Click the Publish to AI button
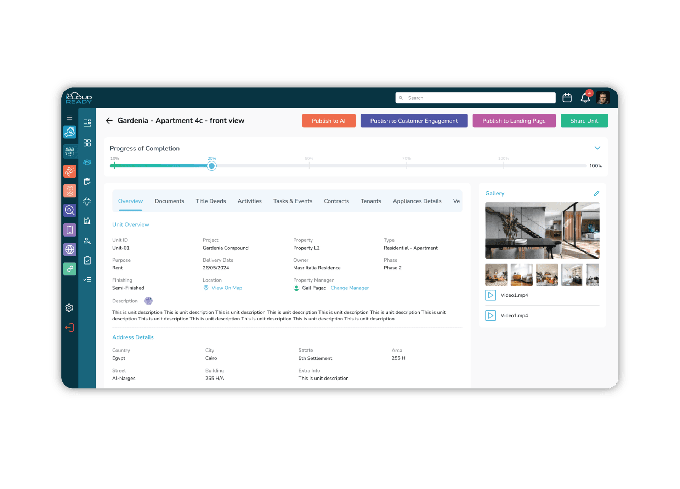This screenshot has height=489, width=680. click(329, 120)
